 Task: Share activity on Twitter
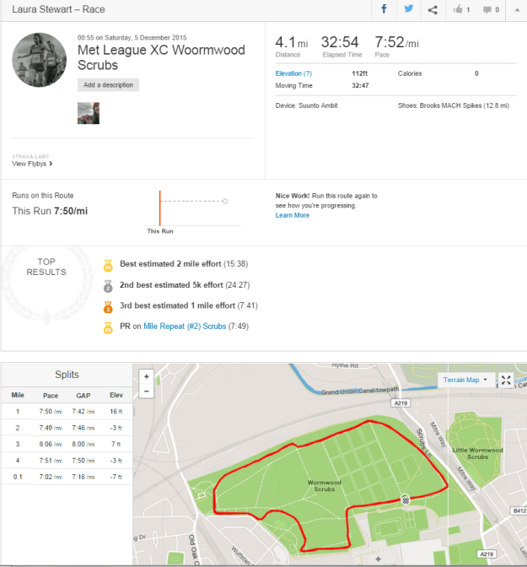point(408,9)
